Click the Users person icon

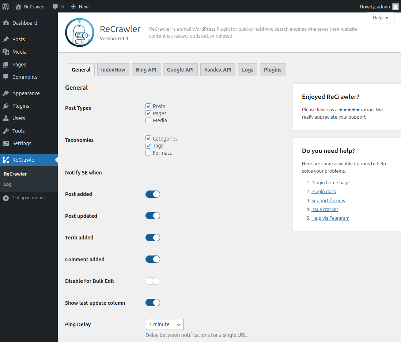tap(6, 118)
